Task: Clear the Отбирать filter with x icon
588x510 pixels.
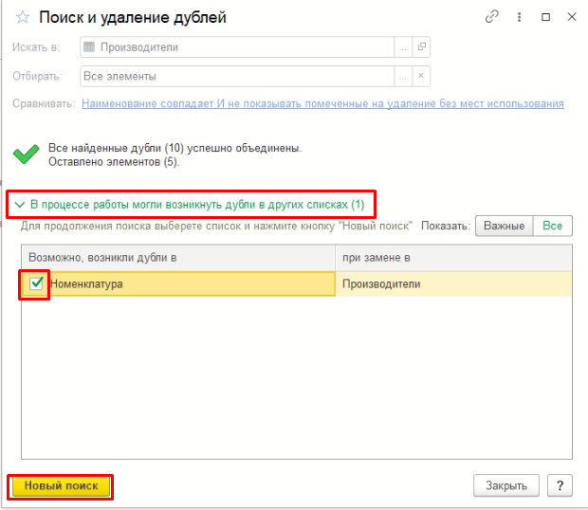Action: click(421, 76)
